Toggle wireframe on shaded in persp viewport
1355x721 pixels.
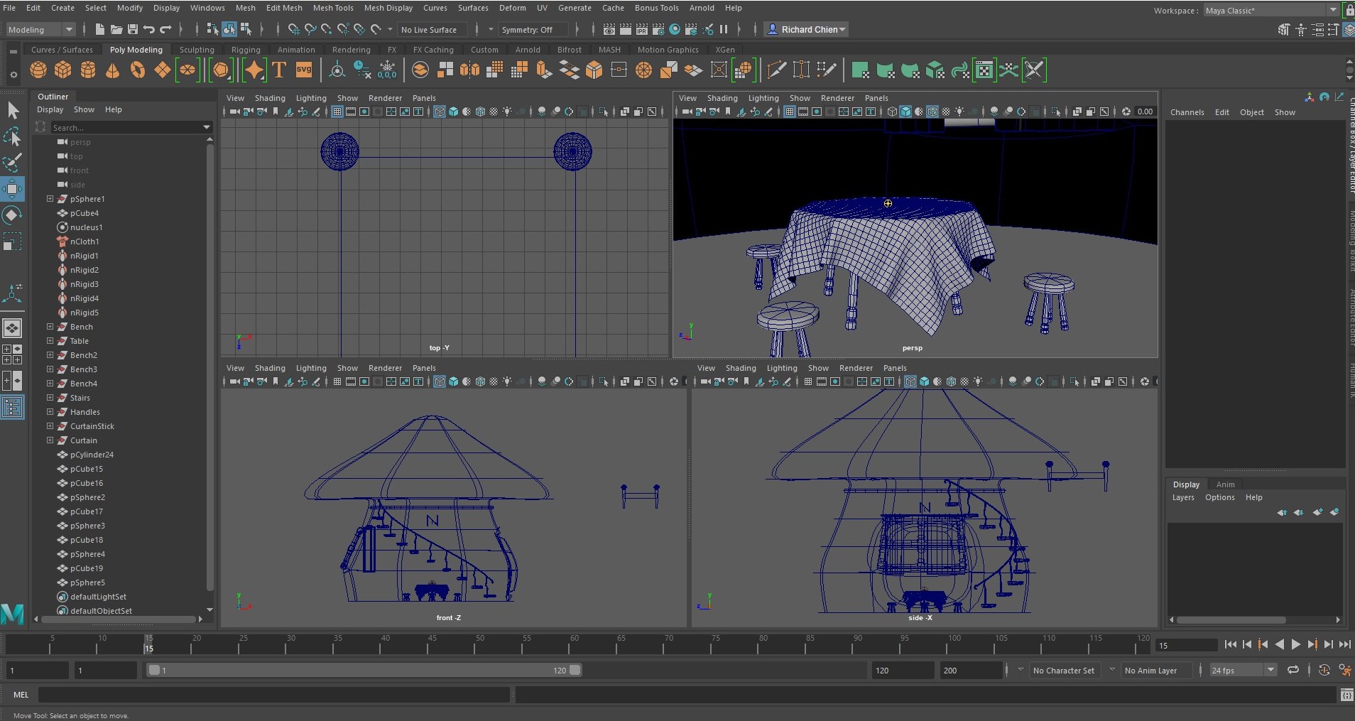pyautogui.click(x=932, y=112)
